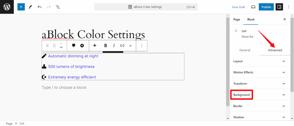This screenshot has height=126, width=294.
Task: Click List in the bottom breadcrumb
Action: point(22,124)
